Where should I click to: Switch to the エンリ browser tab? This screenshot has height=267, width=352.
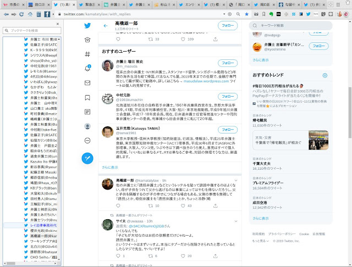188,4
